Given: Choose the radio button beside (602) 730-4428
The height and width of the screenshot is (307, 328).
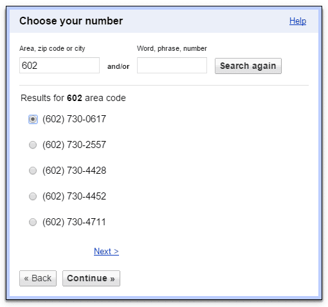Looking at the screenshot, I should (33, 171).
